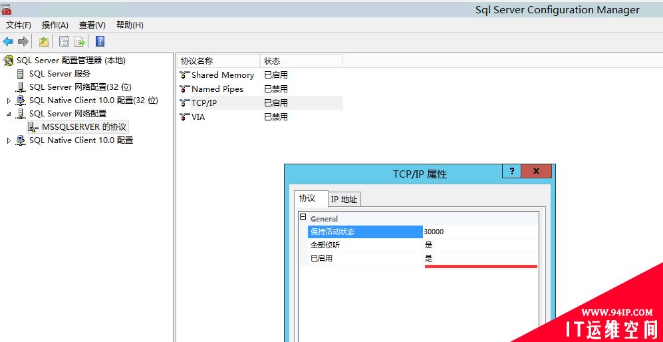Close the TCP/IP 属性 dialog
Screen dimensions: 663x342
click(x=536, y=171)
